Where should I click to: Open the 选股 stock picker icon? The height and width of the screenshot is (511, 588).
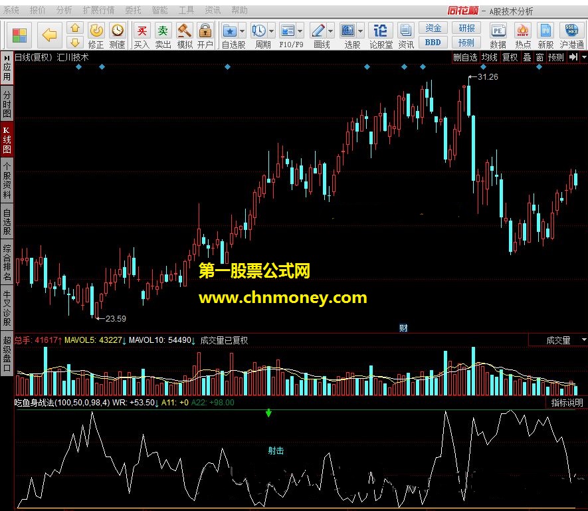click(x=348, y=31)
